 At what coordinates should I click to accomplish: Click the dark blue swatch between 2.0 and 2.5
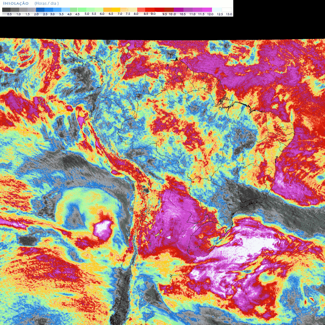40,10
